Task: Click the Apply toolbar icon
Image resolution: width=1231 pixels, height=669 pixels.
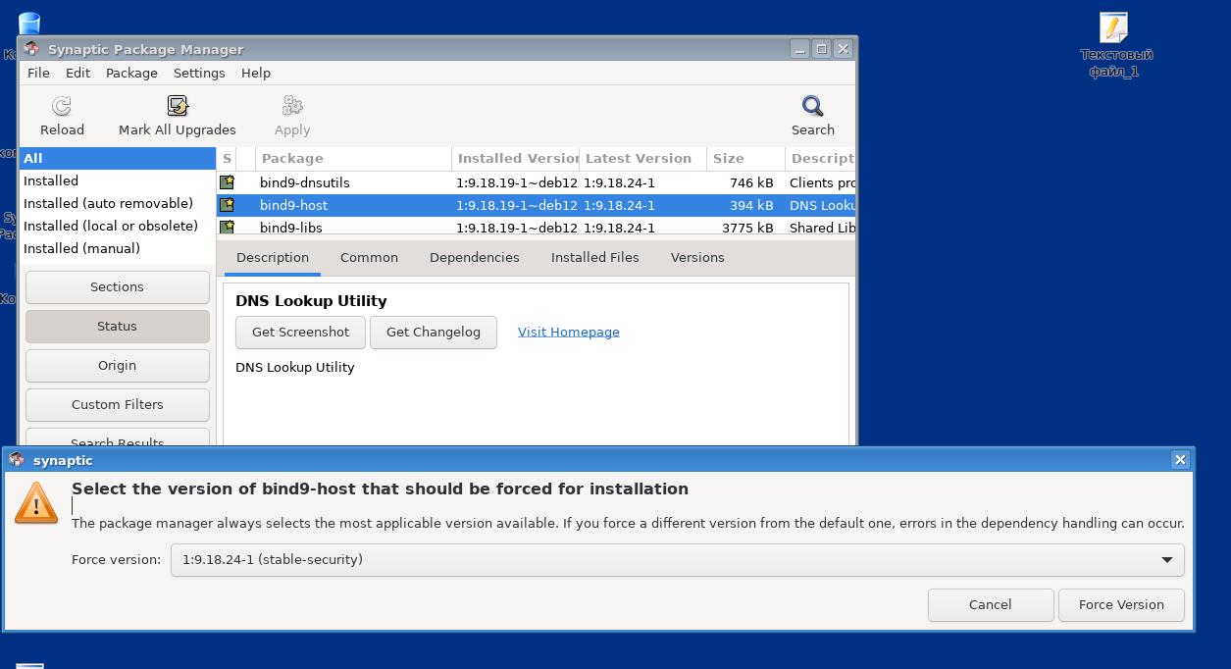Action: [292, 106]
